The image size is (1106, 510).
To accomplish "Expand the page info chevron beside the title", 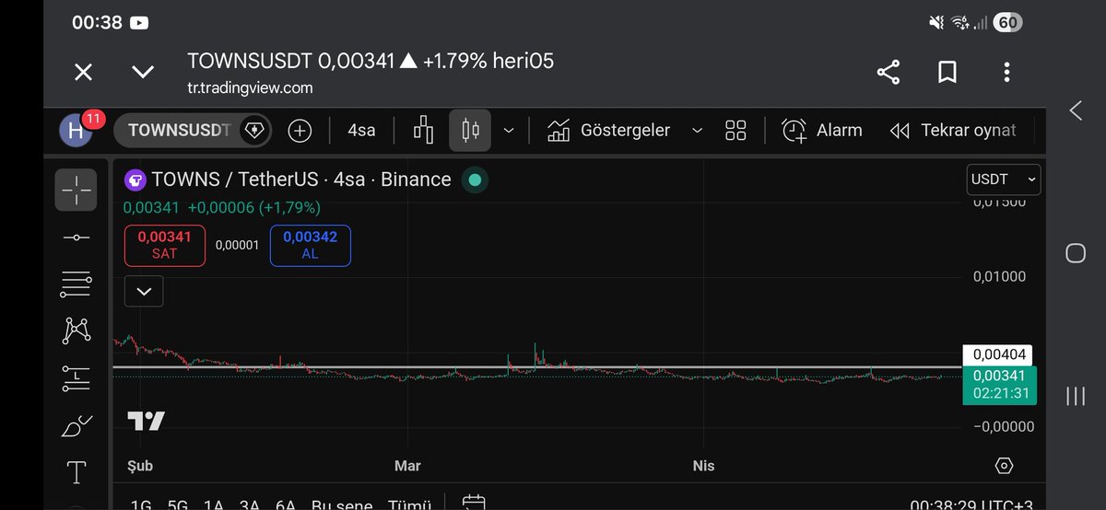I will point(142,73).
